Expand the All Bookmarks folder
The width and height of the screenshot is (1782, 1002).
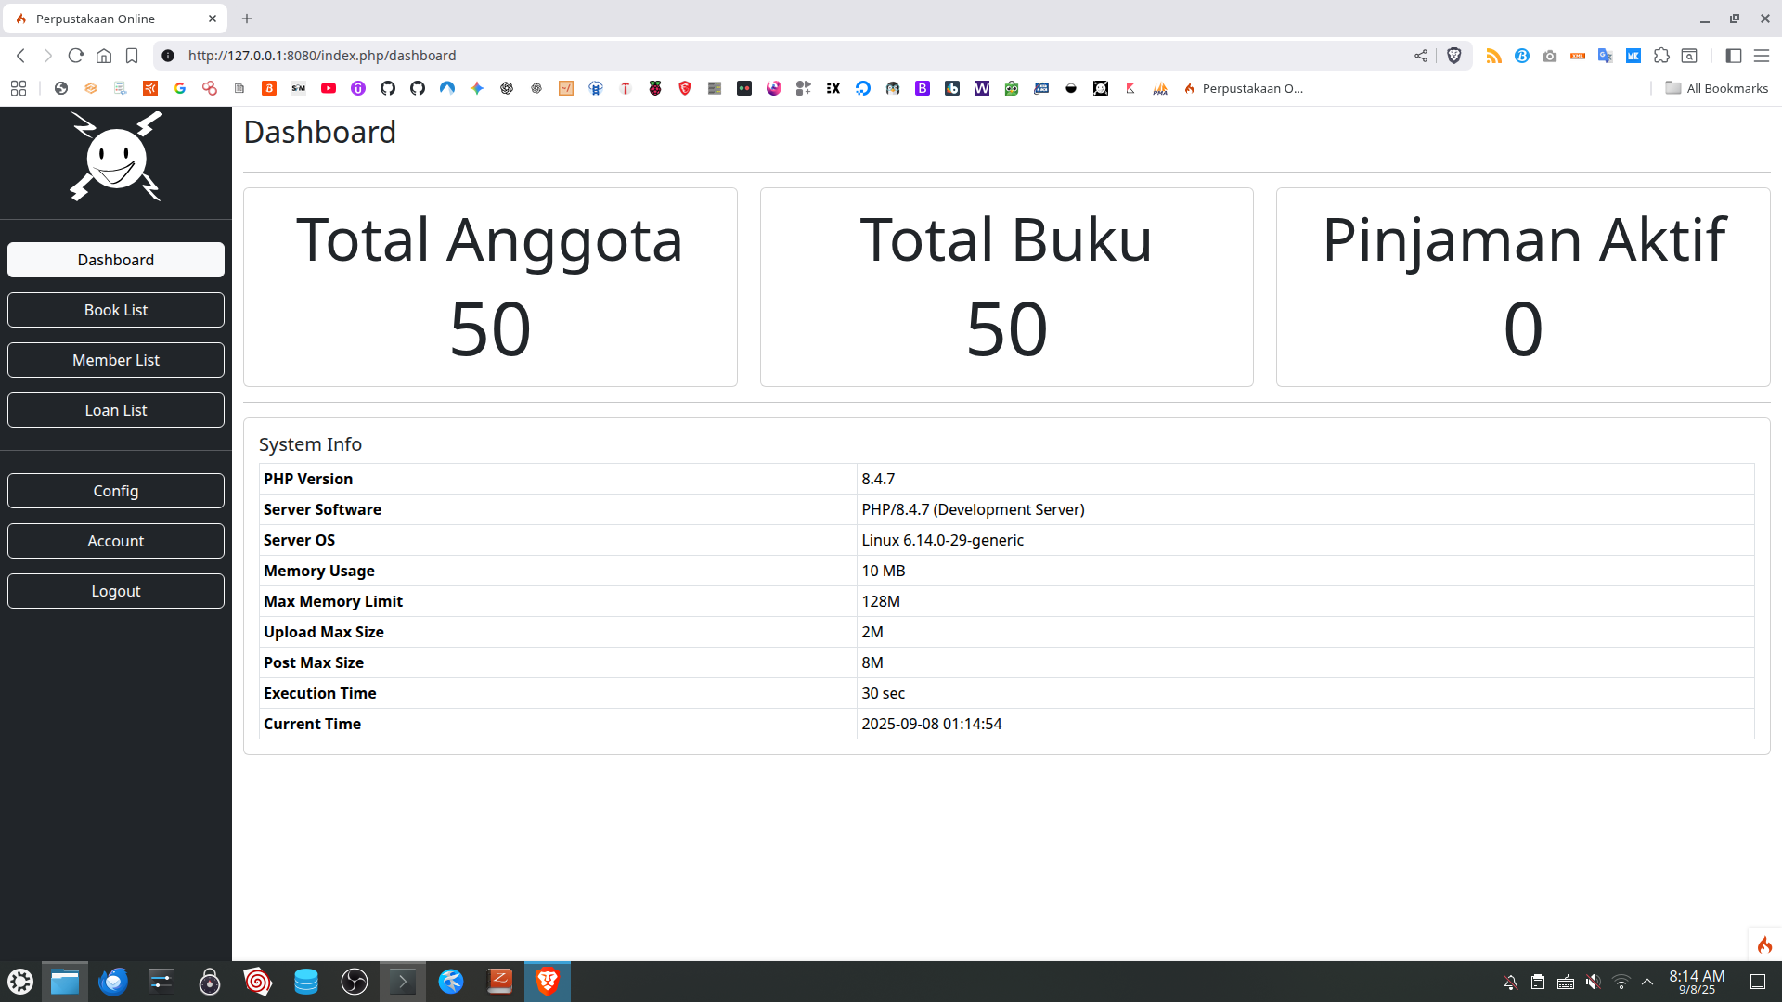[x=1717, y=88]
